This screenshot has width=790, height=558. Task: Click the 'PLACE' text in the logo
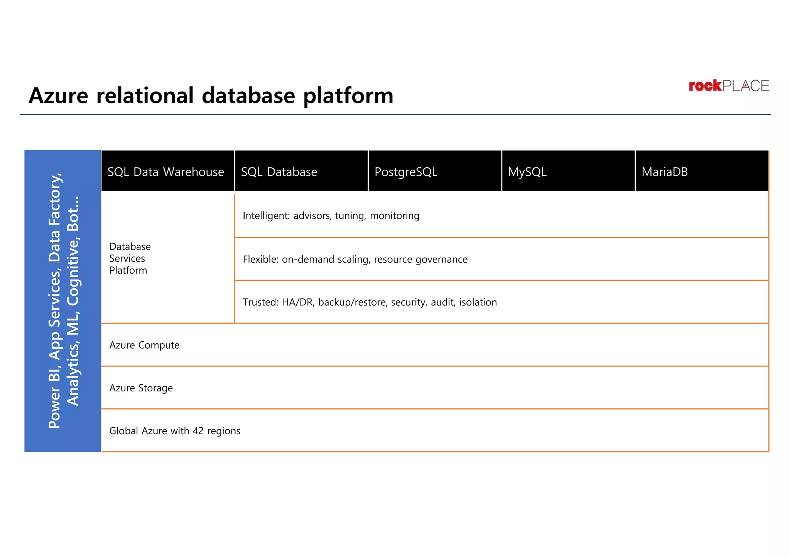click(745, 86)
